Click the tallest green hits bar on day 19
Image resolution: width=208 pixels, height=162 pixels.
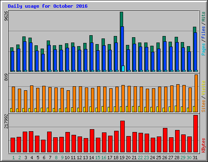(121, 19)
